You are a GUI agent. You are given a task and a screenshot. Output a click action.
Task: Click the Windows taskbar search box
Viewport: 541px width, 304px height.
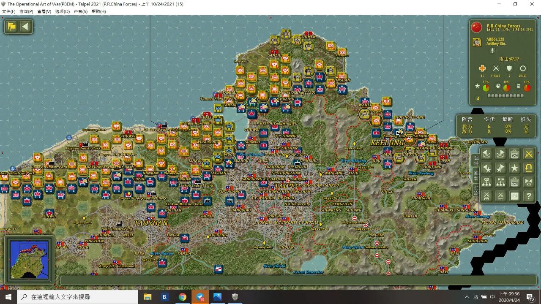(78, 297)
